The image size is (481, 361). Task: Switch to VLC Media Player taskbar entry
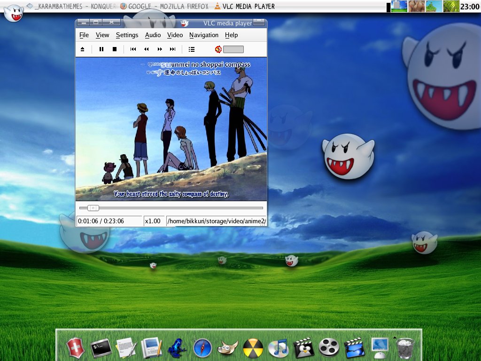(x=244, y=6)
